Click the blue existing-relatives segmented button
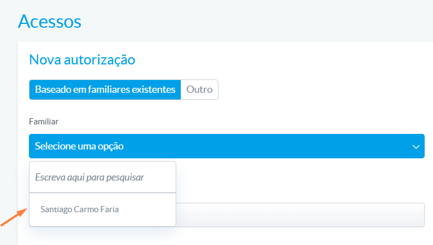Viewport: 433px width, 245px height. [x=105, y=89]
